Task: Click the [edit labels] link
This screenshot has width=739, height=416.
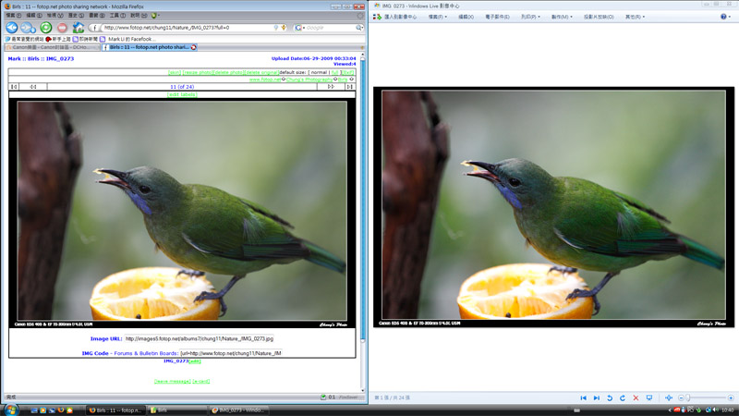Action: point(182,95)
